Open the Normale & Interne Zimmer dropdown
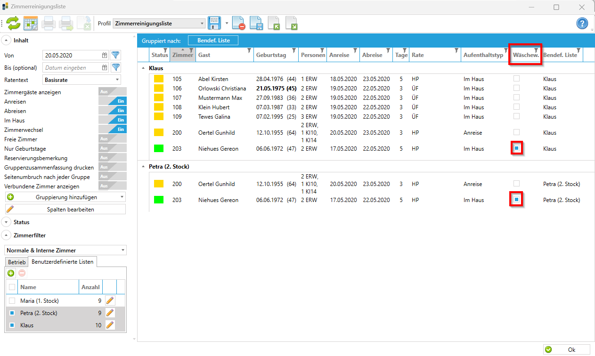595x356 pixels. click(x=65, y=250)
